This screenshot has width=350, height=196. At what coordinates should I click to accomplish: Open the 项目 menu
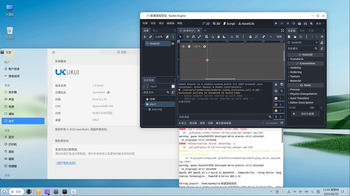153,23
